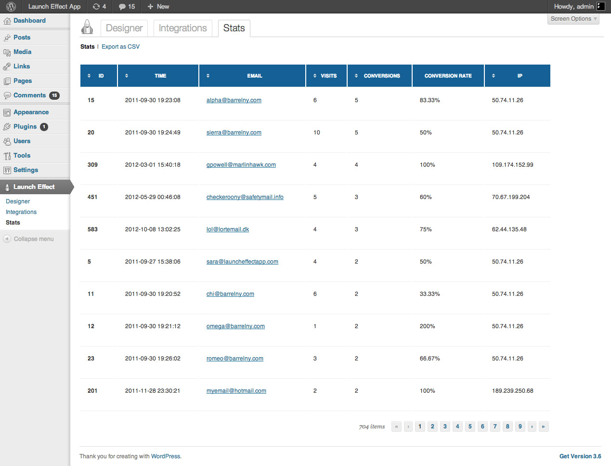Click the Export as CSV link
Viewport: 611px width, 466px height.
120,47
